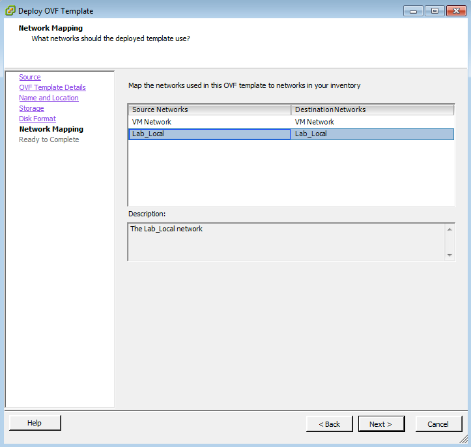Click the window resize grip corner
The width and height of the screenshot is (471, 447).
(464, 439)
